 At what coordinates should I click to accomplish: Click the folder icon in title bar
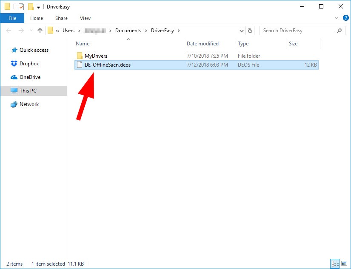pos(7,6)
